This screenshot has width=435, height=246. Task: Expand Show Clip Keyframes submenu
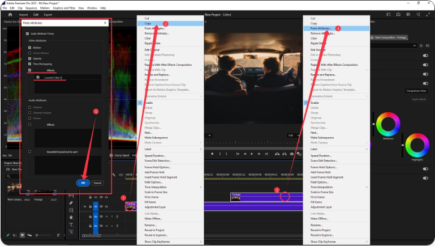170,241
